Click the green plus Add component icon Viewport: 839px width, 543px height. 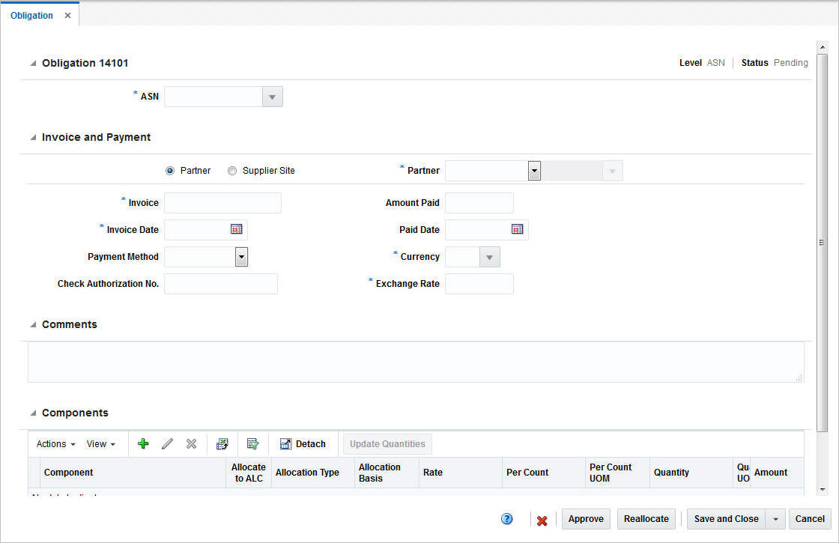pyautogui.click(x=143, y=443)
